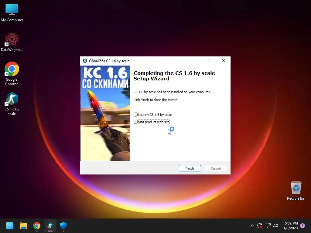Open the network status tray icon

point(268,226)
